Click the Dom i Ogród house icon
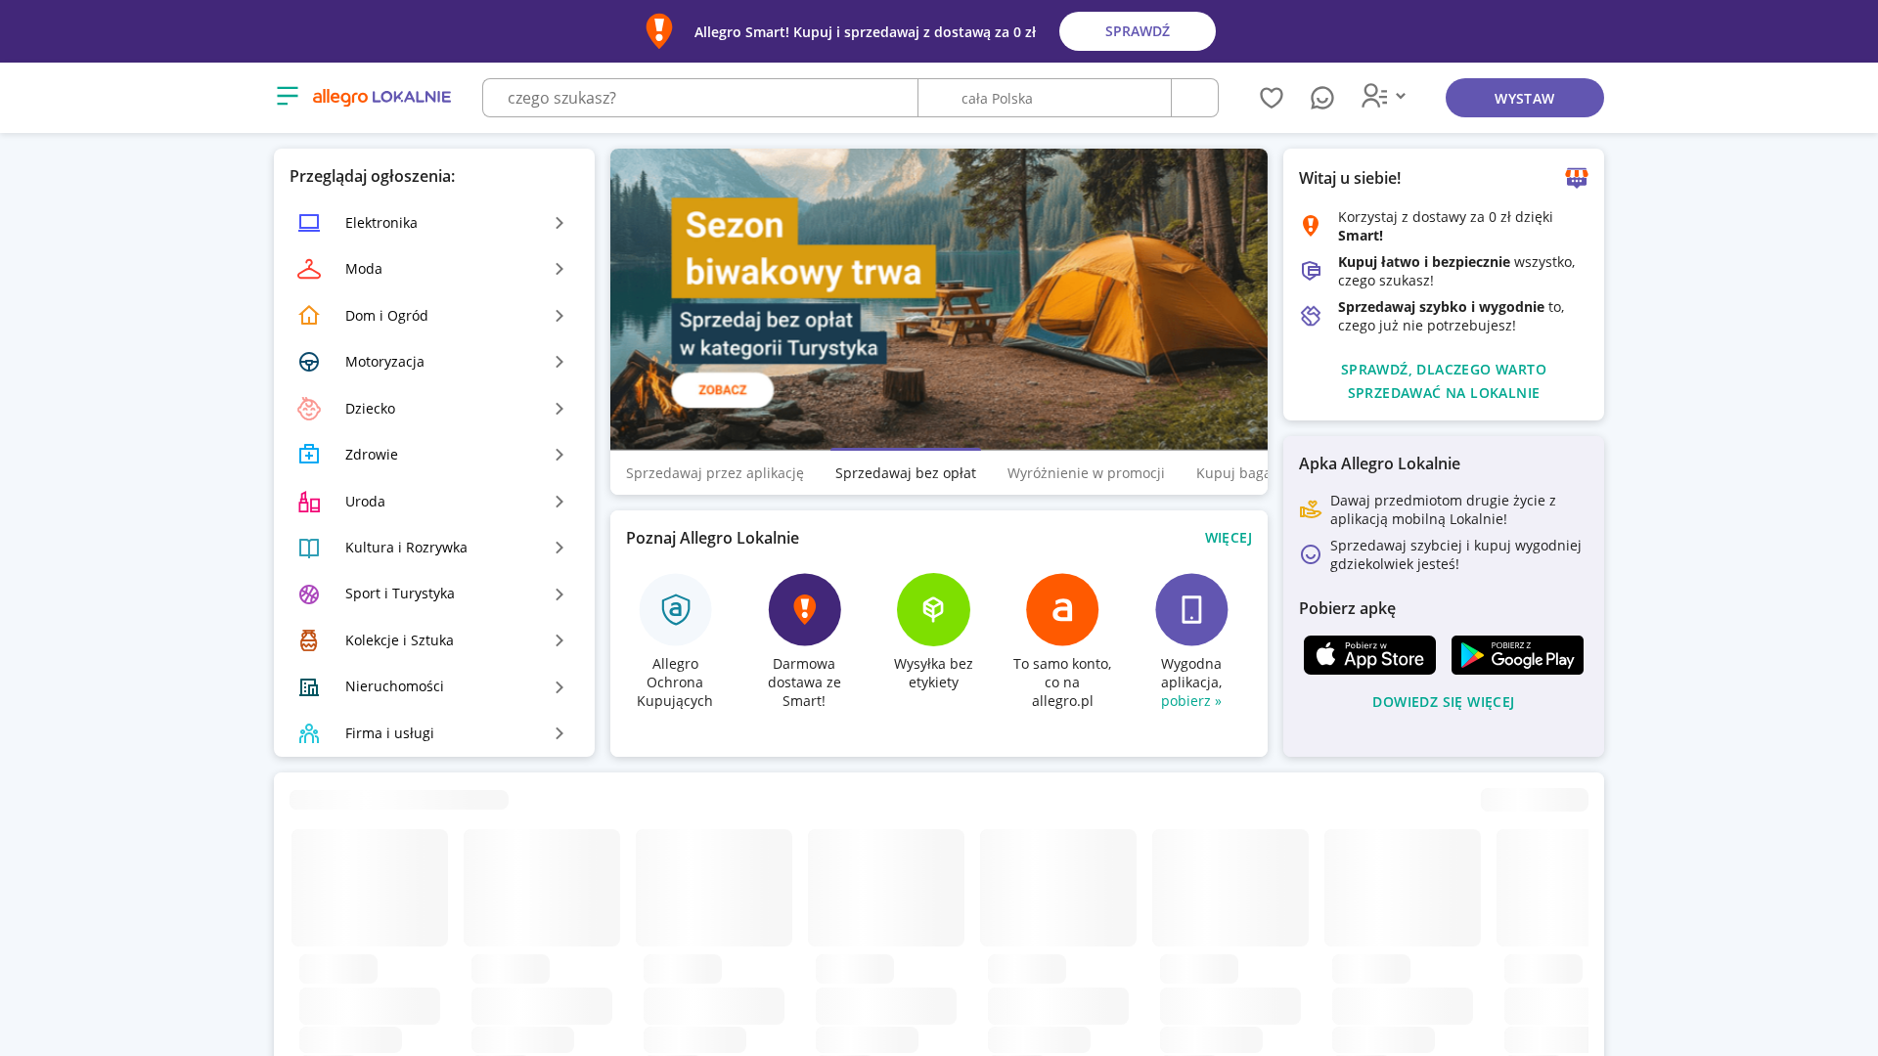The height and width of the screenshot is (1056, 1878). pyautogui.click(x=309, y=316)
